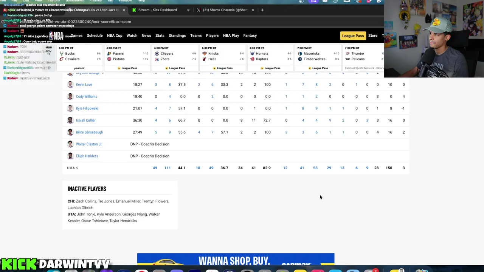Click the INACTIVE PLAYERS heading
The width and height of the screenshot is (484, 272).
(87, 189)
